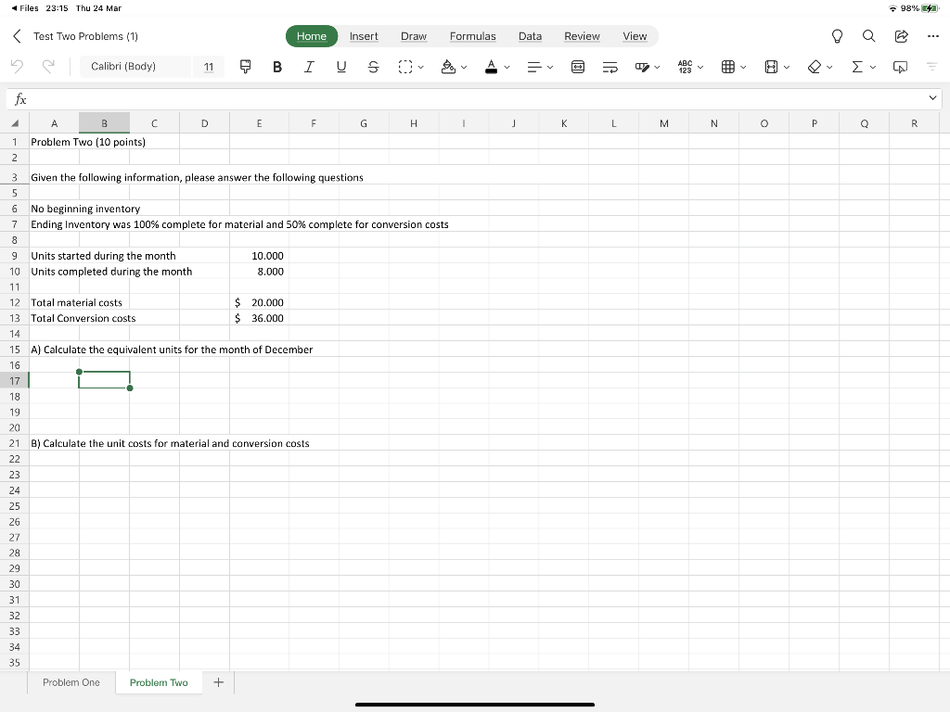Select cell with value 8.000
Image resolution: width=950 pixels, height=712 pixels.
(x=260, y=272)
